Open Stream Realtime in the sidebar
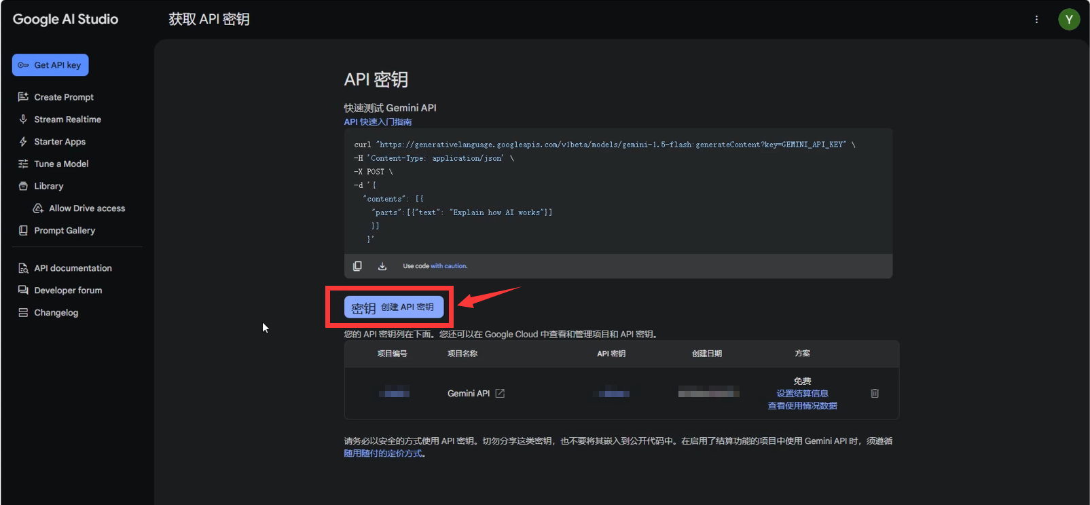The image size is (1090, 505). [x=67, y=119]
